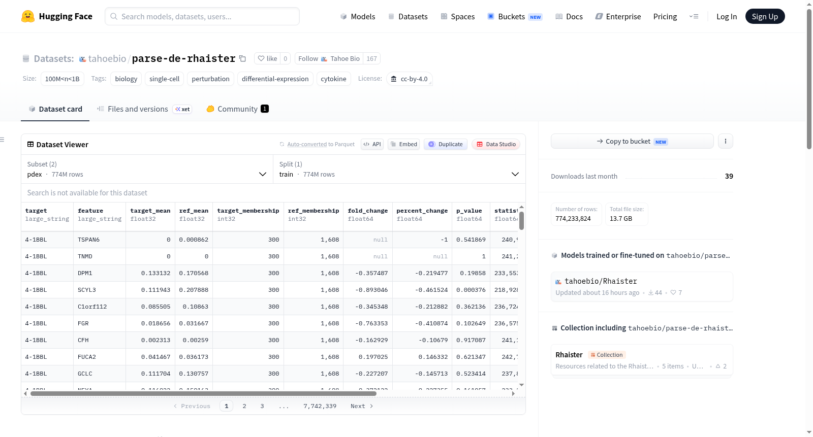This screenshot has height=437, width=813.
Task: Copy dataset name with the copy icon
Action: (x=243, y=59)
